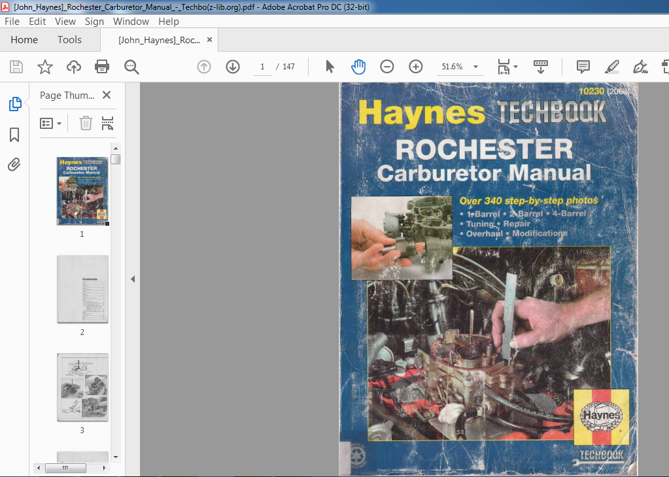The height and width of the screenshot is (477, 669).
Task: Open the View menu
Action: (65, 22)
